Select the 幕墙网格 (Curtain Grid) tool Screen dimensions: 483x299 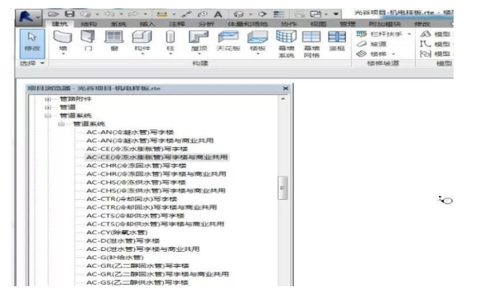pyautogui.click(x=311, y=44)
